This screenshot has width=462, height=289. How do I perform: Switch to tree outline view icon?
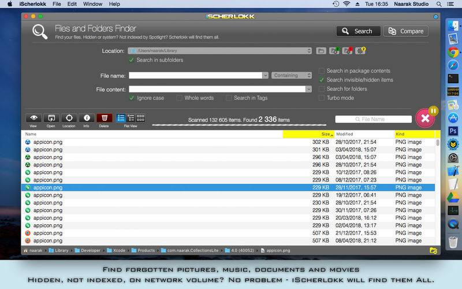point(131,118)
